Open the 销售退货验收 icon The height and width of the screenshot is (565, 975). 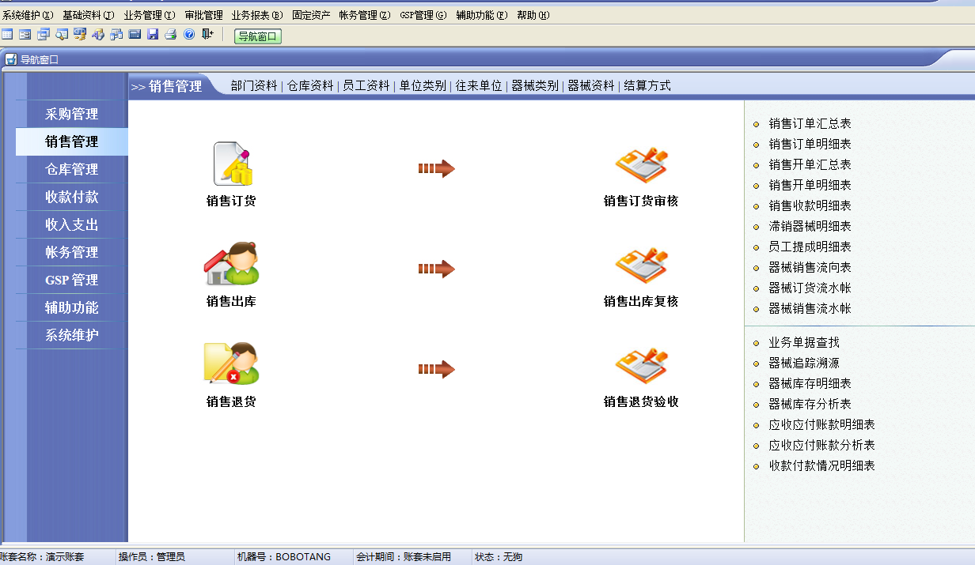[641, 367]
